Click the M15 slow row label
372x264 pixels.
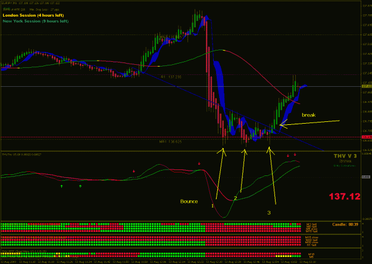(x=311, y=237)
